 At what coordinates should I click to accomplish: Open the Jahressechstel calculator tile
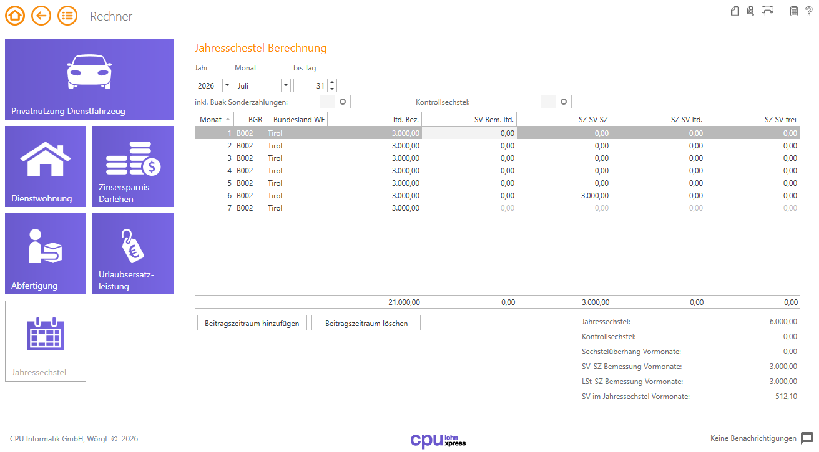pos(45,341)
